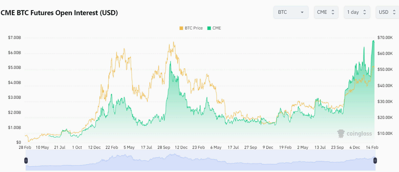Screen dimensions: 399x172
Task: Click the "$70.00K" right axis label
Action: [x=385, y=38]
